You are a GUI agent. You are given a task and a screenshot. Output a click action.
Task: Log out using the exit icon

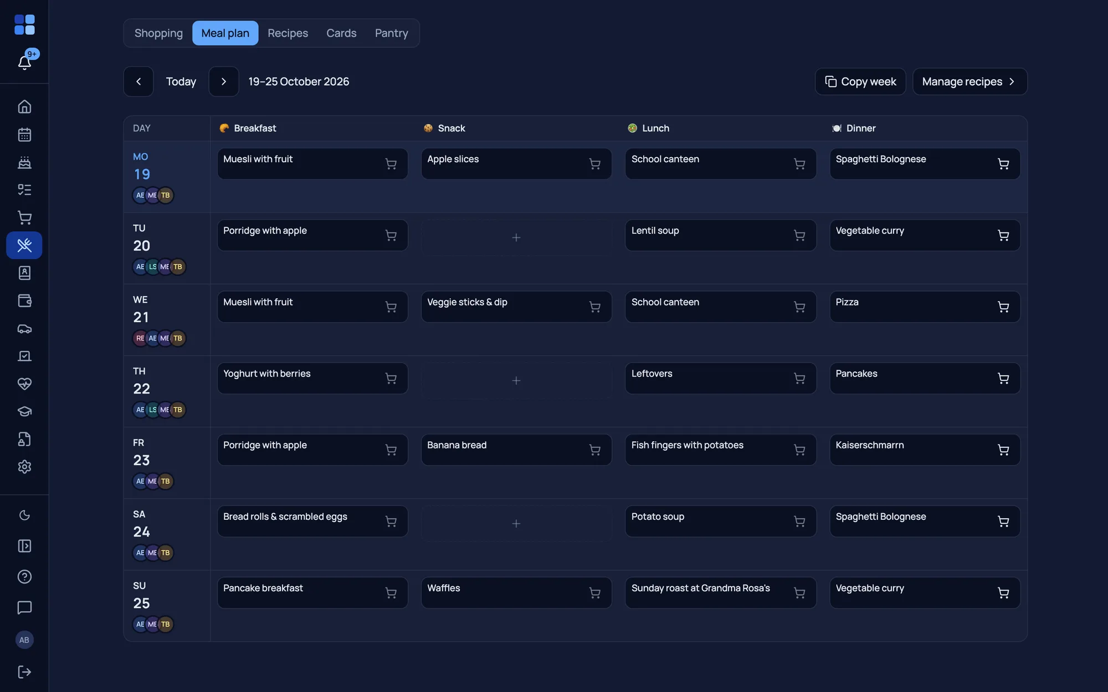[x=24, y=672]
